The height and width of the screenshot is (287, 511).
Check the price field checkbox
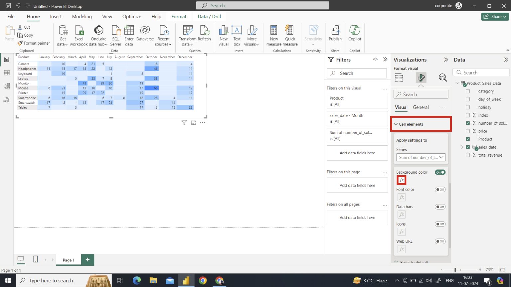[468, 131]
